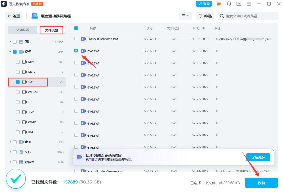Open 了解更多 in the video recovery banner
This screenshot has height=192, width=283.
[x=258, y=157]
